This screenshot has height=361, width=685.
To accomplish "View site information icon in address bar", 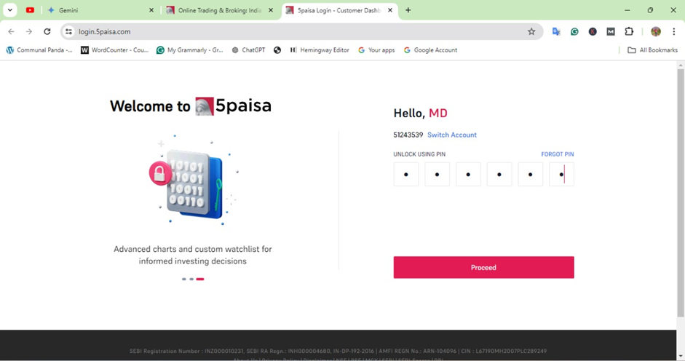I will (x=68, y=31).
